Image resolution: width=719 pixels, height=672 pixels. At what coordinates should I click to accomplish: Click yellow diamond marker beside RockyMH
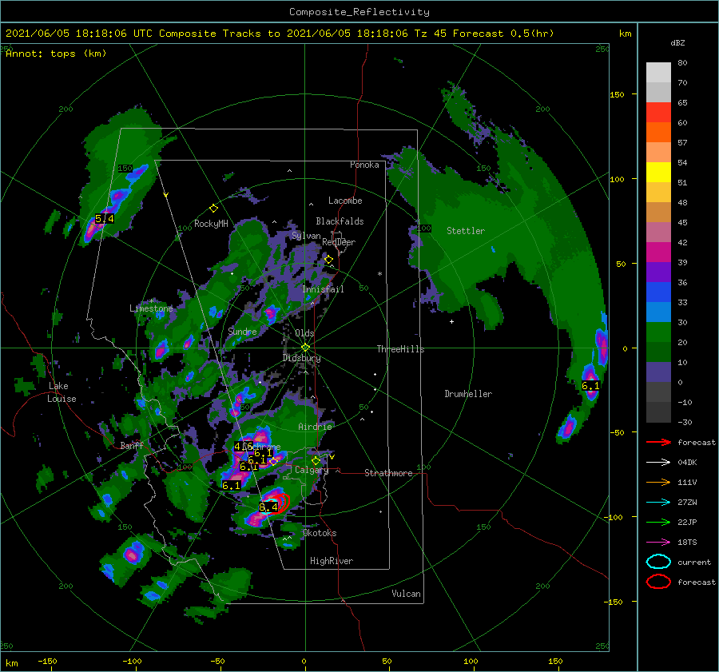pos(213,209)
